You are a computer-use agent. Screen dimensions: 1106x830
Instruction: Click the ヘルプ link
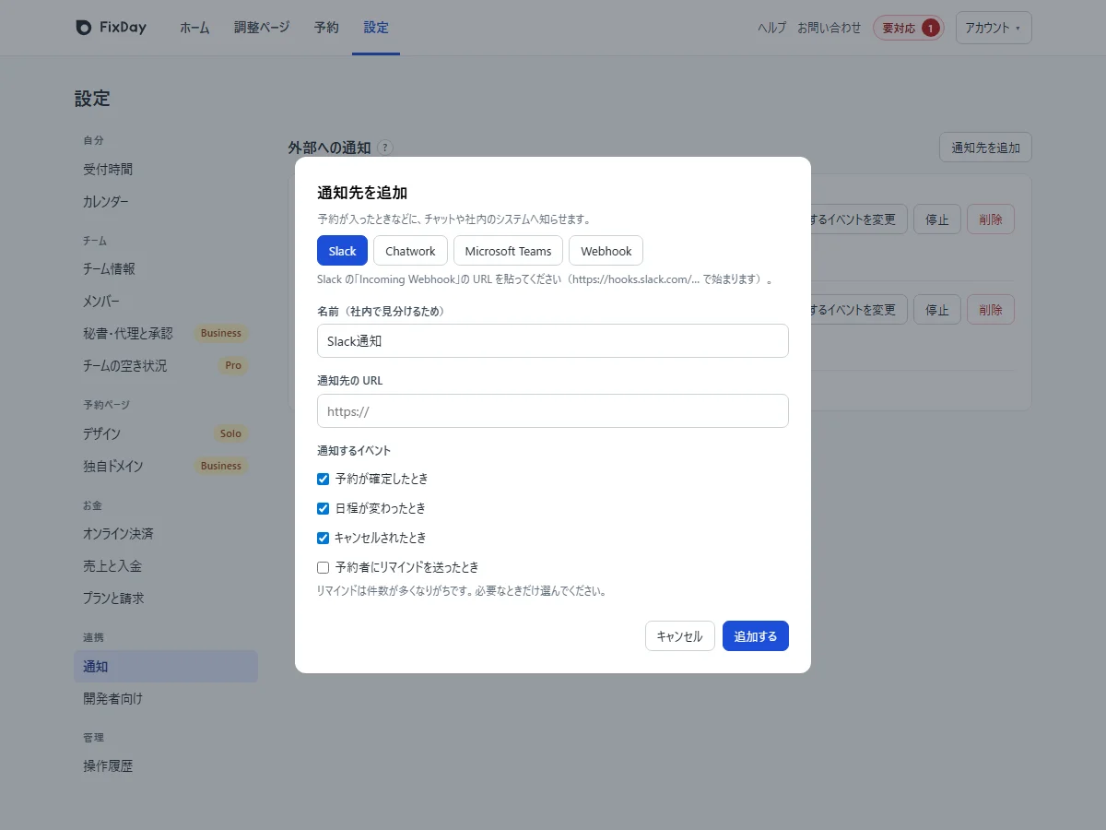pyautogui.click(x=771, y=28)
